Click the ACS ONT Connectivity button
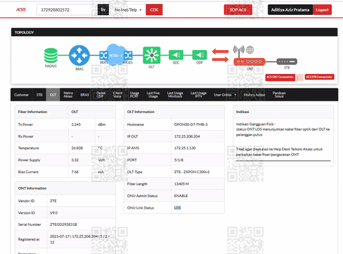The width and height of the screenshot is (343, 254). pos(280,77)
